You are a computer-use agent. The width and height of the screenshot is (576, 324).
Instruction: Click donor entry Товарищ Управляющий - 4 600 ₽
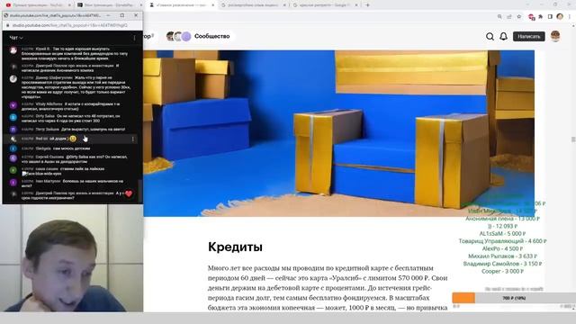click(x=502, y=241)
